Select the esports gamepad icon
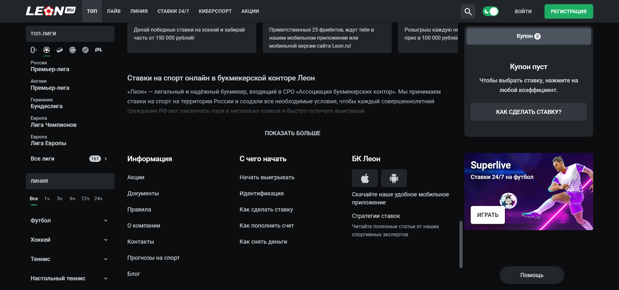 [x=98, y=50]
